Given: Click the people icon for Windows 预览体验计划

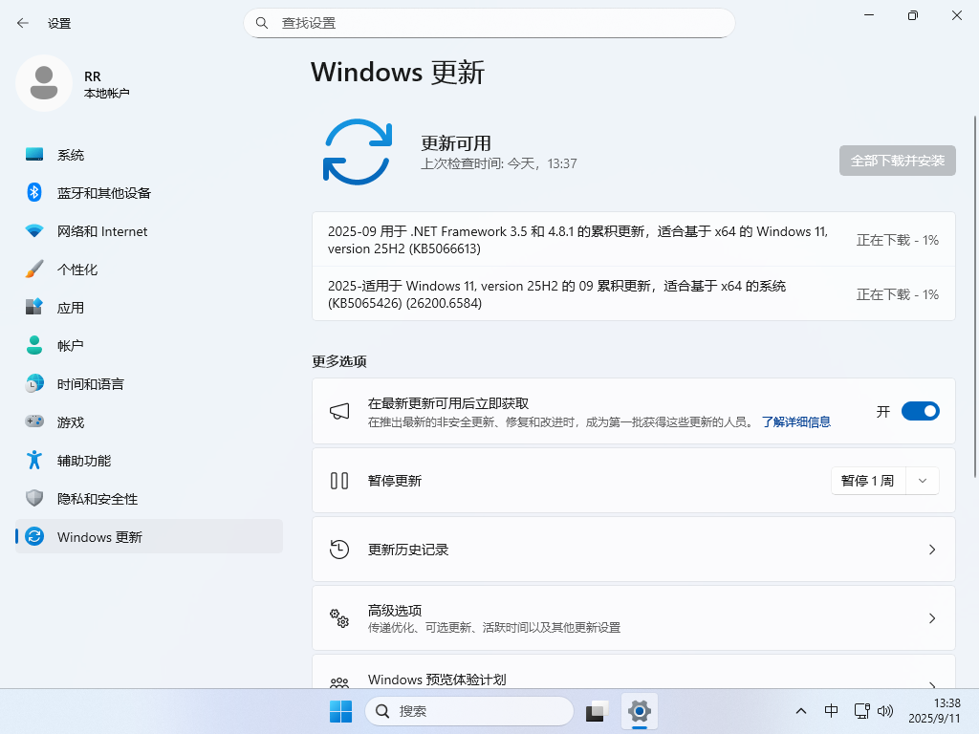Looking at the screenshot, I should coord(339,682).
